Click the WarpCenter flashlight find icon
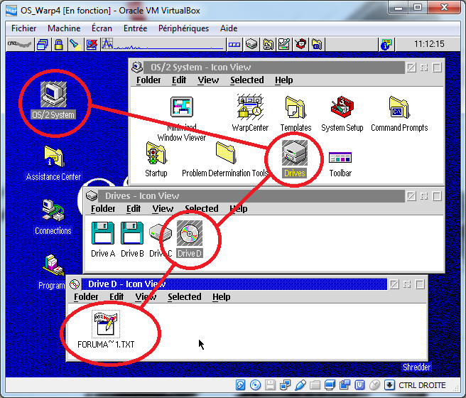466x398 pixels. 75,44
